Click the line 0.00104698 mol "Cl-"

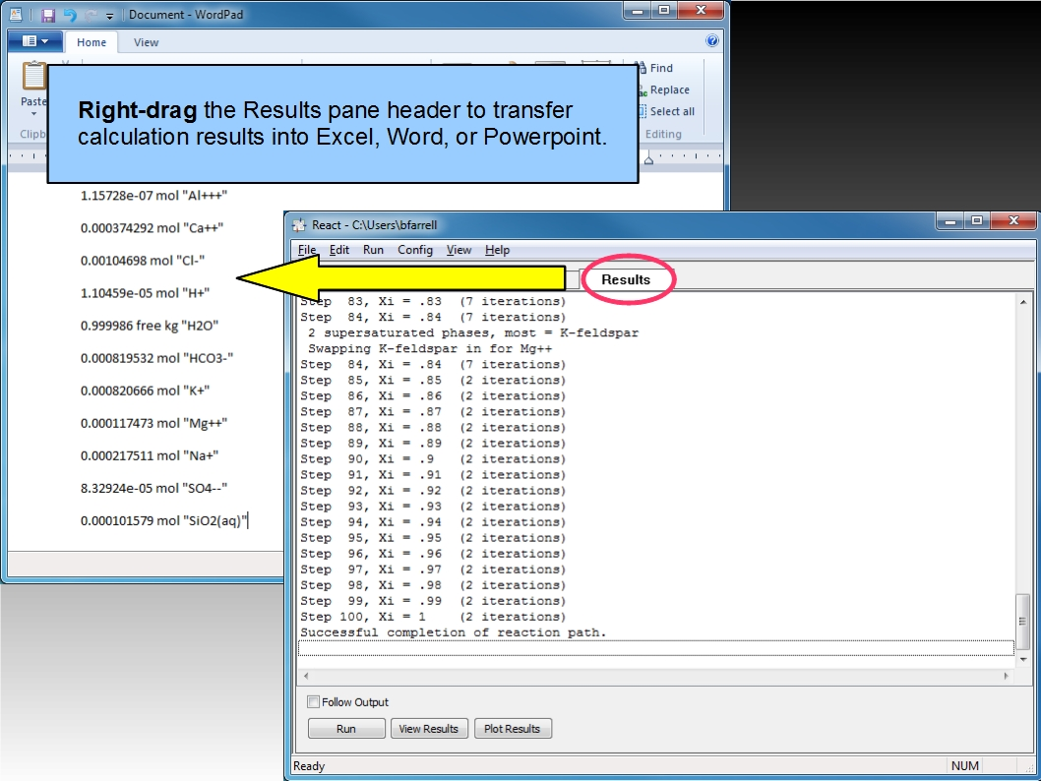point(143,260)
